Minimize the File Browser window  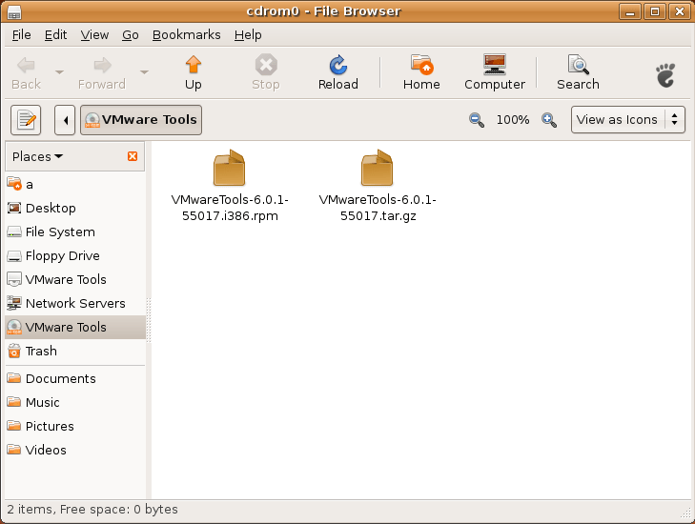630,11
